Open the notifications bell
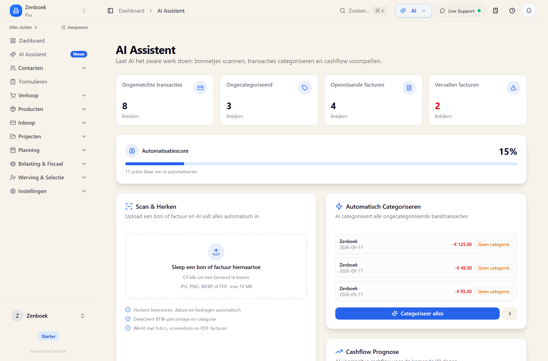The height and width of the screenshot is (361, 548). [x=529, y=11]
